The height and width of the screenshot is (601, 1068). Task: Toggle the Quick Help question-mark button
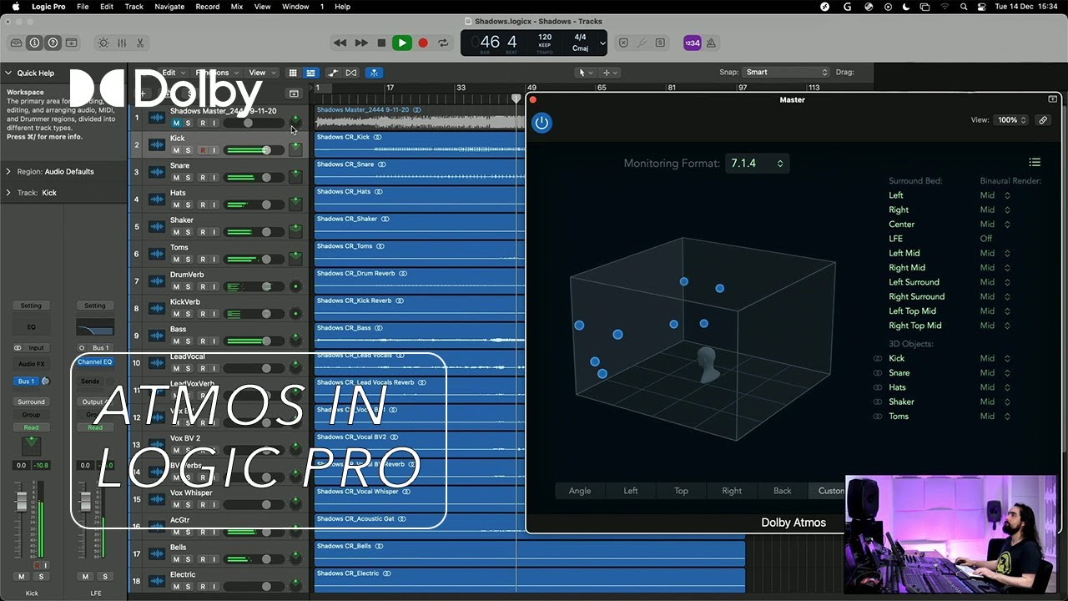coord(53,43)
